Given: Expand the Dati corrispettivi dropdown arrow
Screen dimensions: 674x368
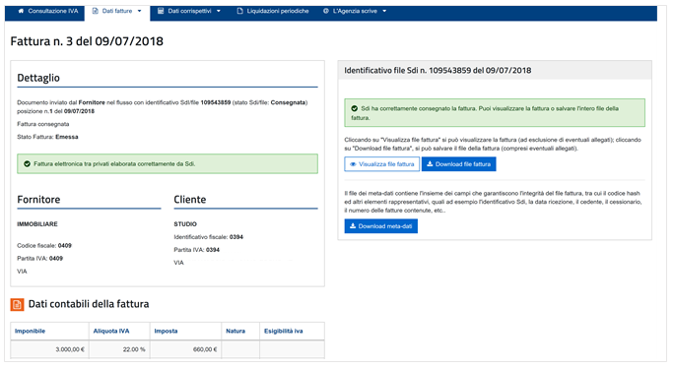Looking at the screenshot, I should pos(219,11).
